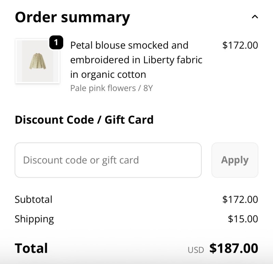The height and width of the screenshot is (264, 273).
Task: Click the Discount Code / Gift Card heading
Action: pos(84,120)
